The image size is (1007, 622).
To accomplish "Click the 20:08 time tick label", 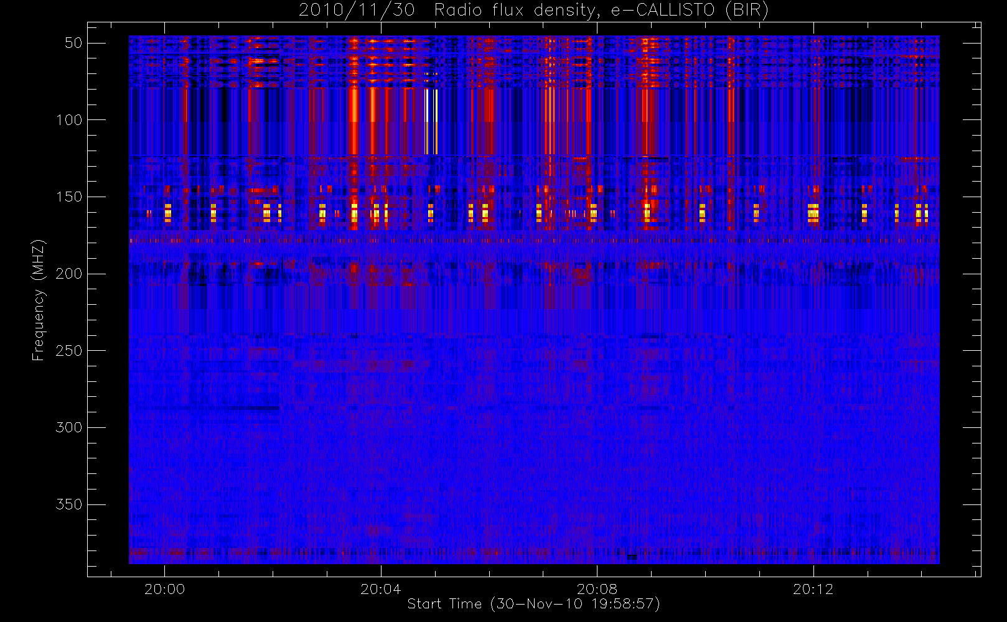I will (597, 589).
